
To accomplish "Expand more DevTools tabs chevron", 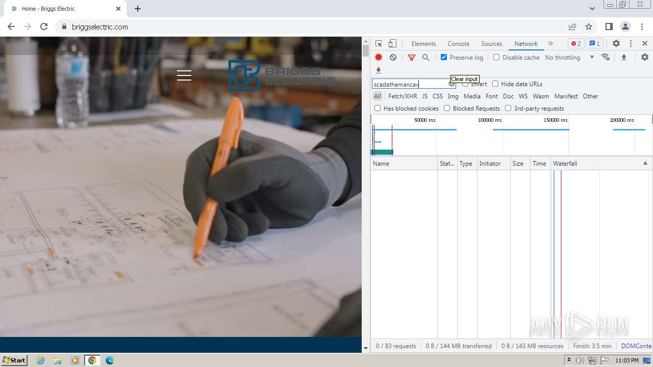I will point(550,43).
